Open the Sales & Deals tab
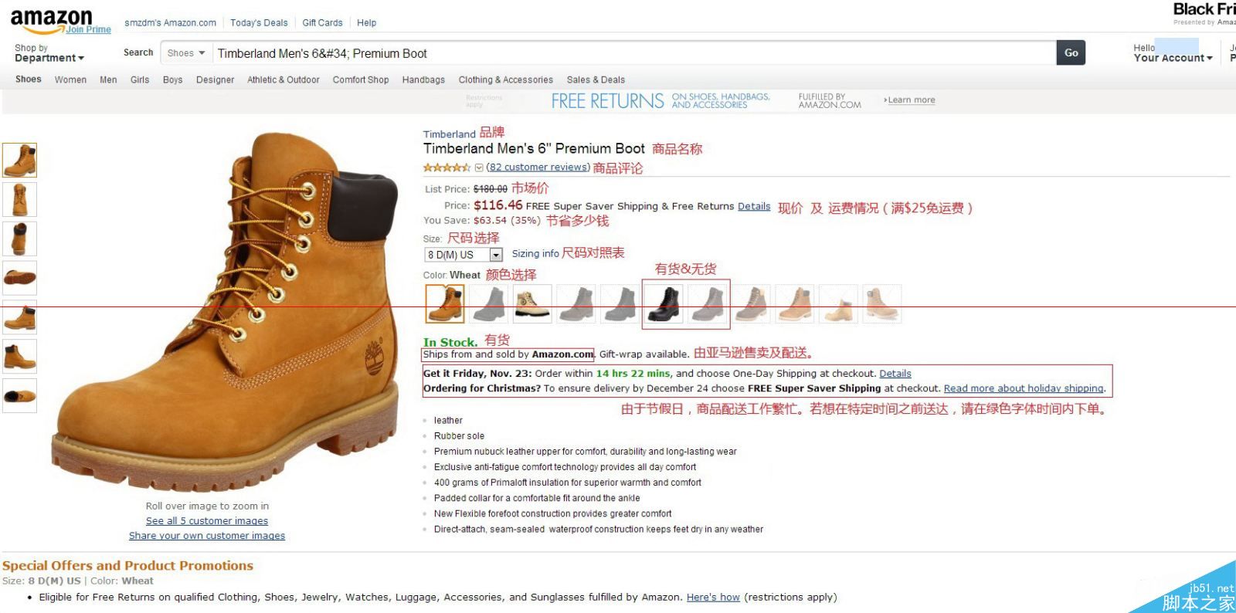Image resolution: width=1236 pixels, height=613 pixels. pyautogui.click(x=596, y=80)
